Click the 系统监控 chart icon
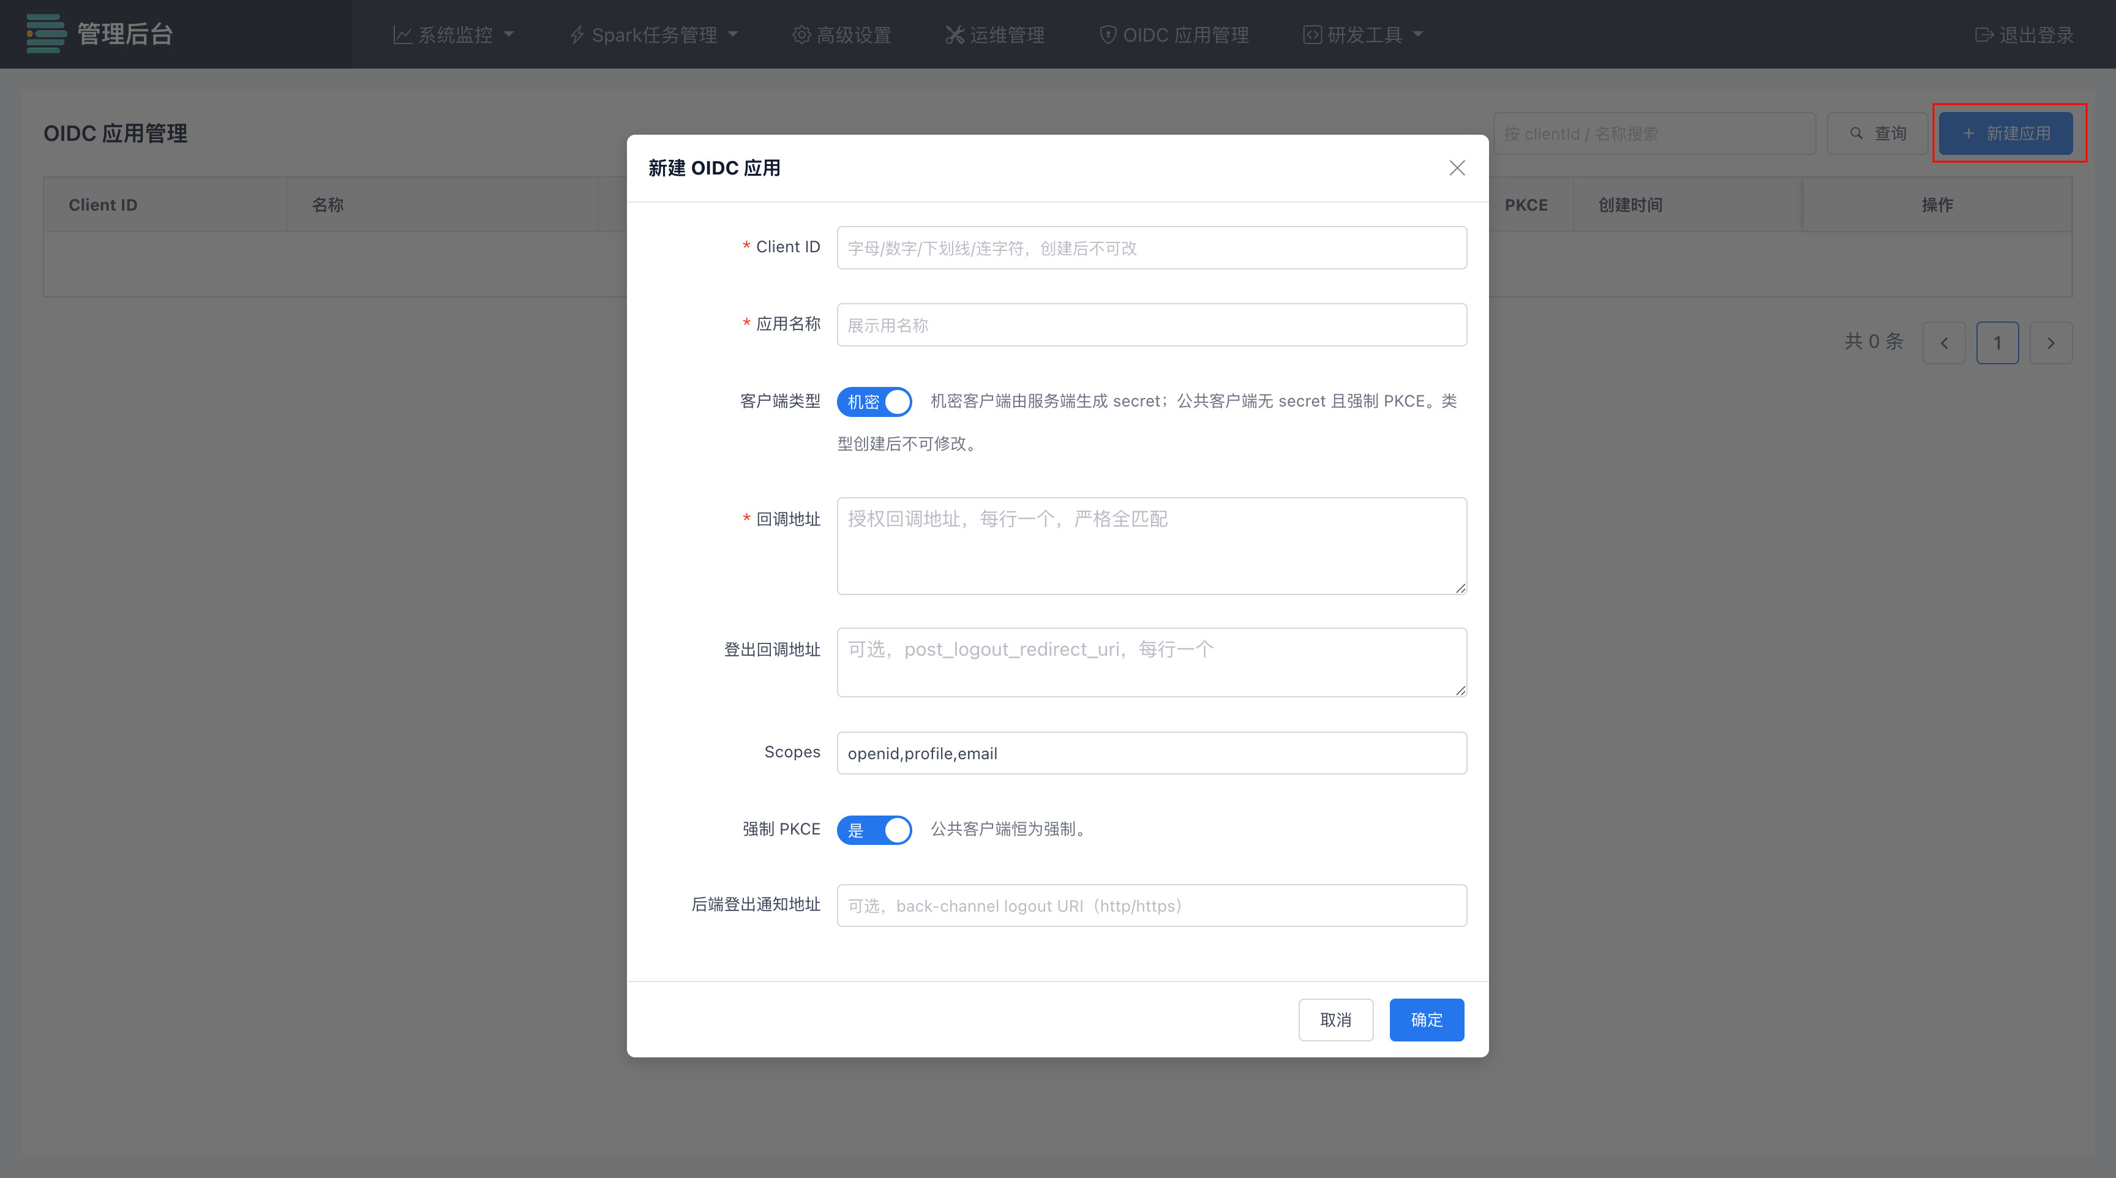Screen dimensions: 2116x1178 pyautogui.click(x=402, y=34)
